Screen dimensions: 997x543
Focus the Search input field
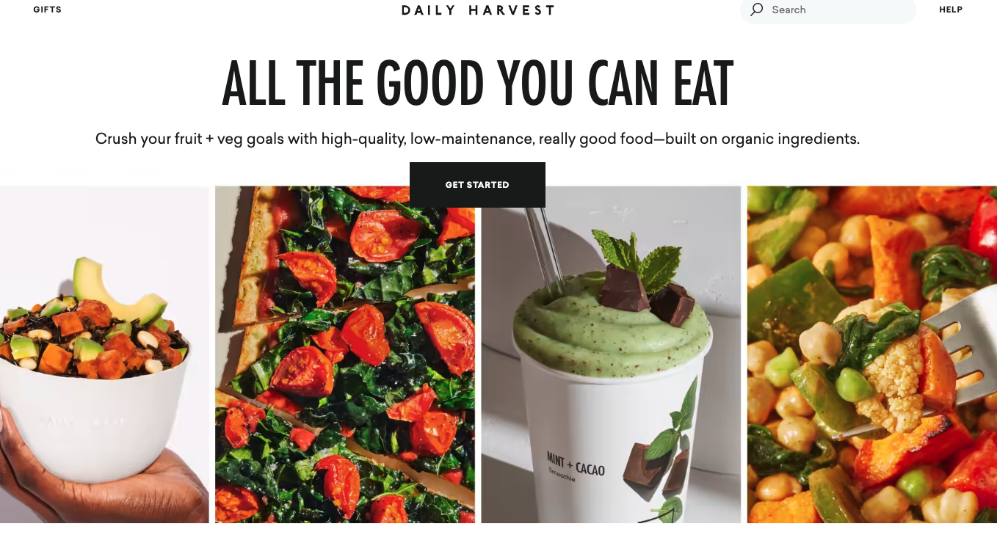[x=828, y=10]
